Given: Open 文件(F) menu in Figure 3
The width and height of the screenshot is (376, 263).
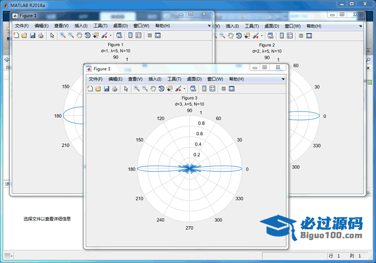Looking at the screenshot, I should (96, 79).
